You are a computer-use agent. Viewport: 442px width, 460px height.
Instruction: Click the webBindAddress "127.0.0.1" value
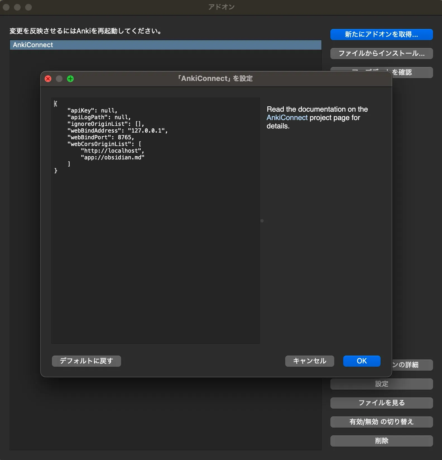[146, 131]
